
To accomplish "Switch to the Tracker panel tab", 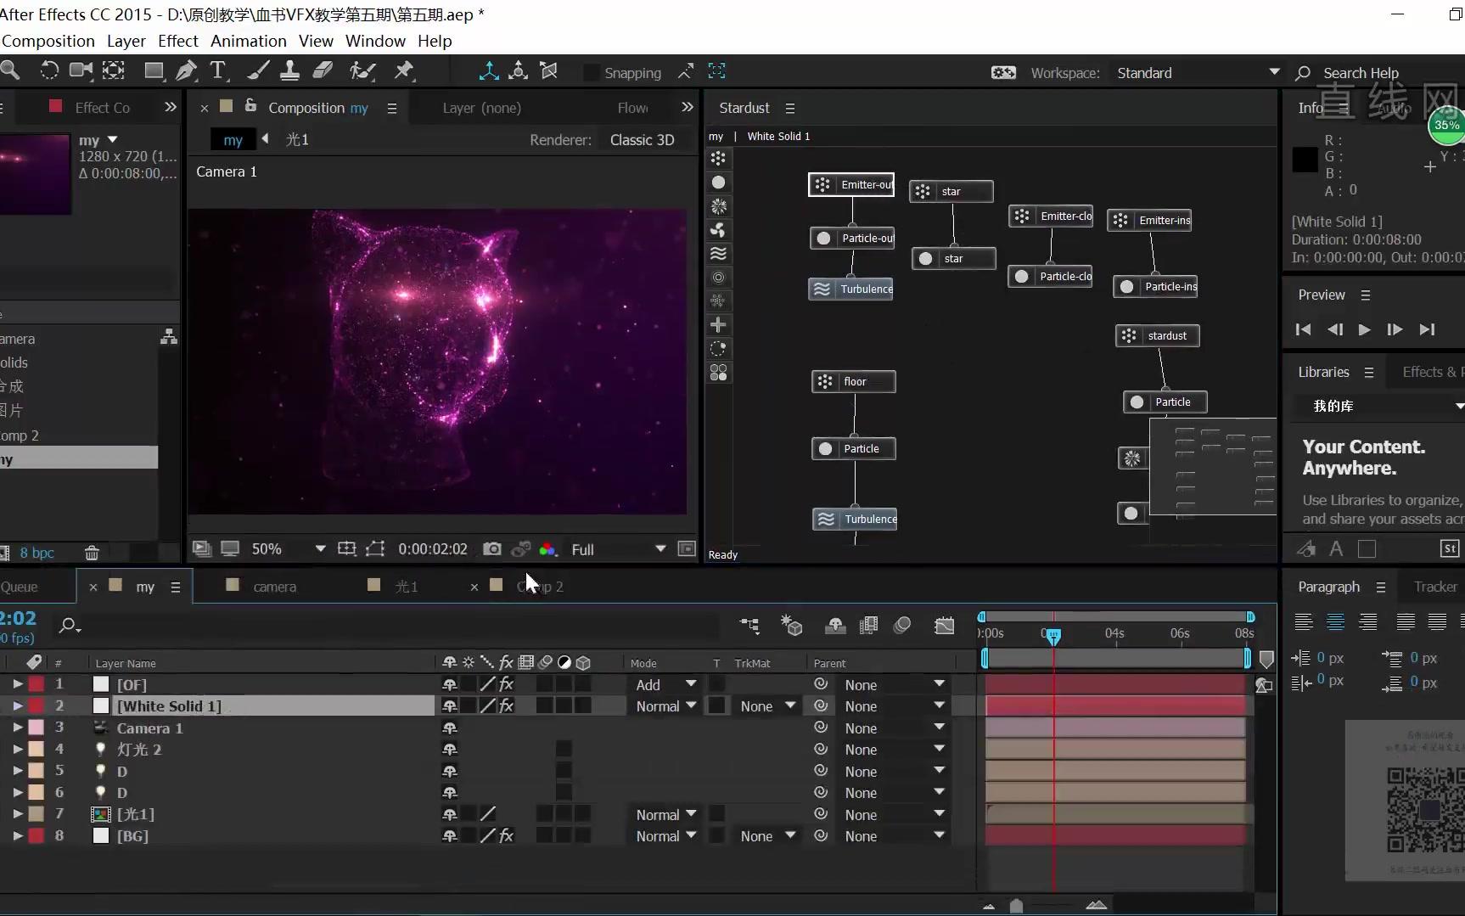I will [1435, 587].
